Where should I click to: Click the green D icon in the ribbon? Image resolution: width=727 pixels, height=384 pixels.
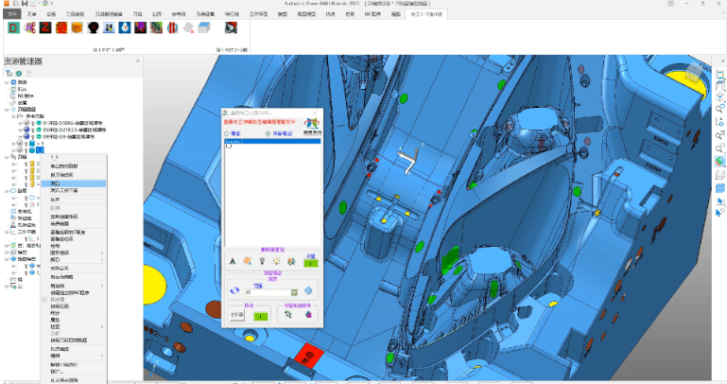13,29
